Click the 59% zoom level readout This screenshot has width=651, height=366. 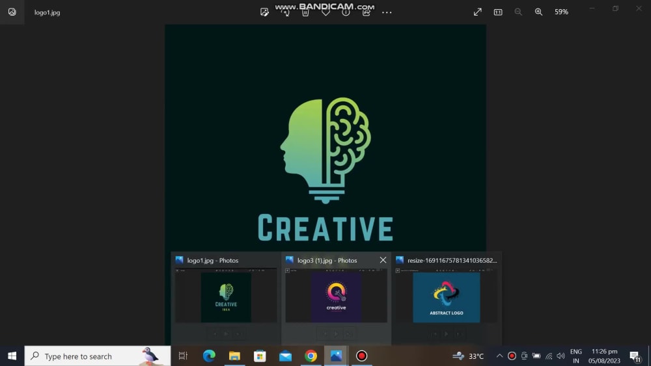[x=561, y=12]
